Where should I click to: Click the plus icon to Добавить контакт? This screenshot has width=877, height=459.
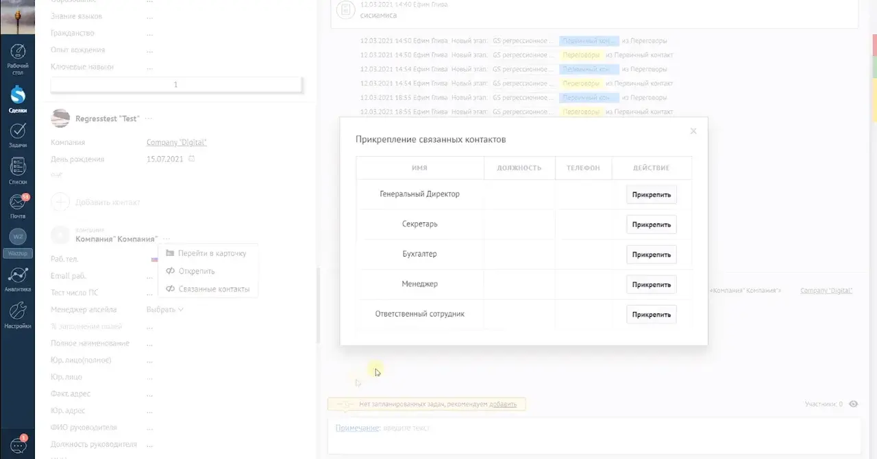pos(60,202)
